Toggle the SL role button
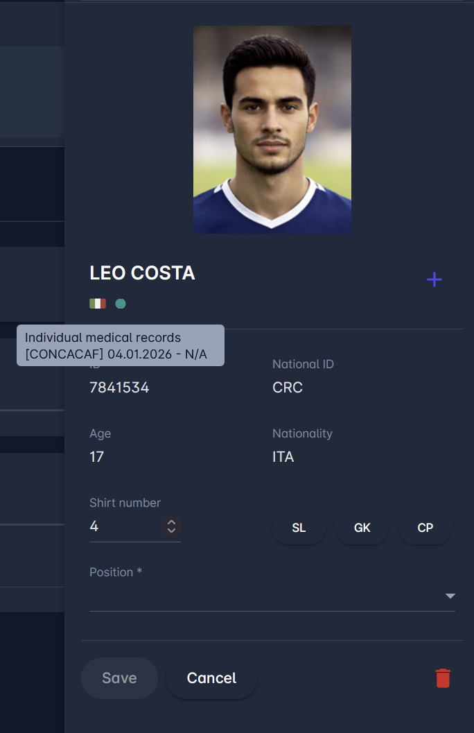Image resolution: width=474 pixels, height=733 pixels. tap(299, 528)
